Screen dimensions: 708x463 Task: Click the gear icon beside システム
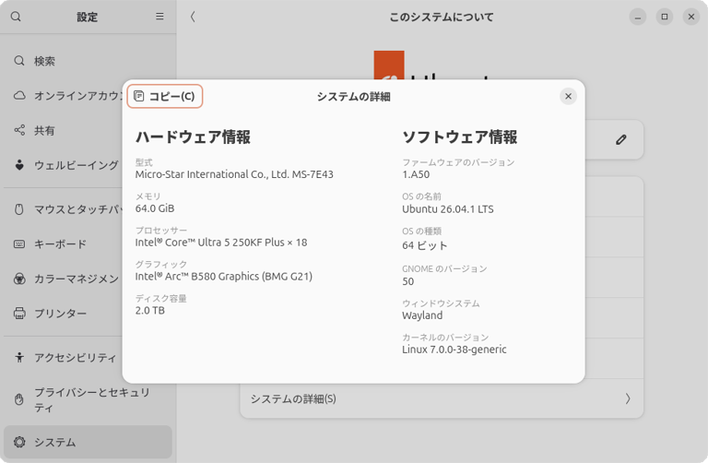click(x=19, y=442)
